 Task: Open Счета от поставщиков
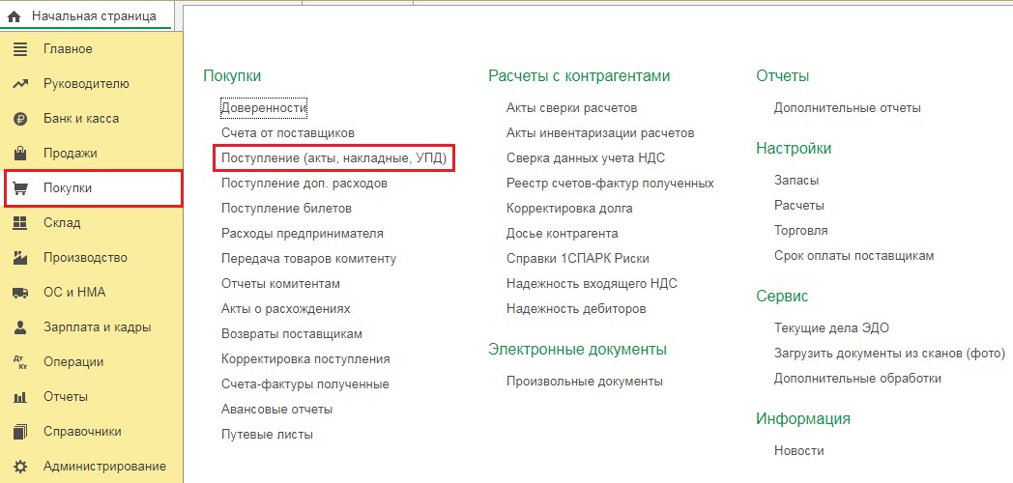point(287,133)
